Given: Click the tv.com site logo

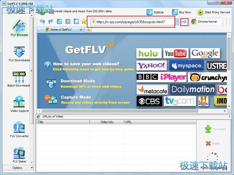Looking at the screenshot, I should tap(180, 101).
